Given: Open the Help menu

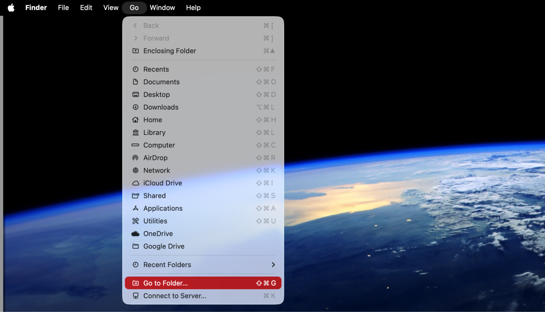Looking at the screenshot, I should click(193, 7).
